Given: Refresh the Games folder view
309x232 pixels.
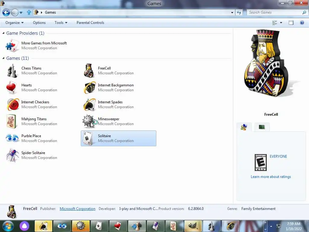Looking at the screenshot, I should [239, 12].
